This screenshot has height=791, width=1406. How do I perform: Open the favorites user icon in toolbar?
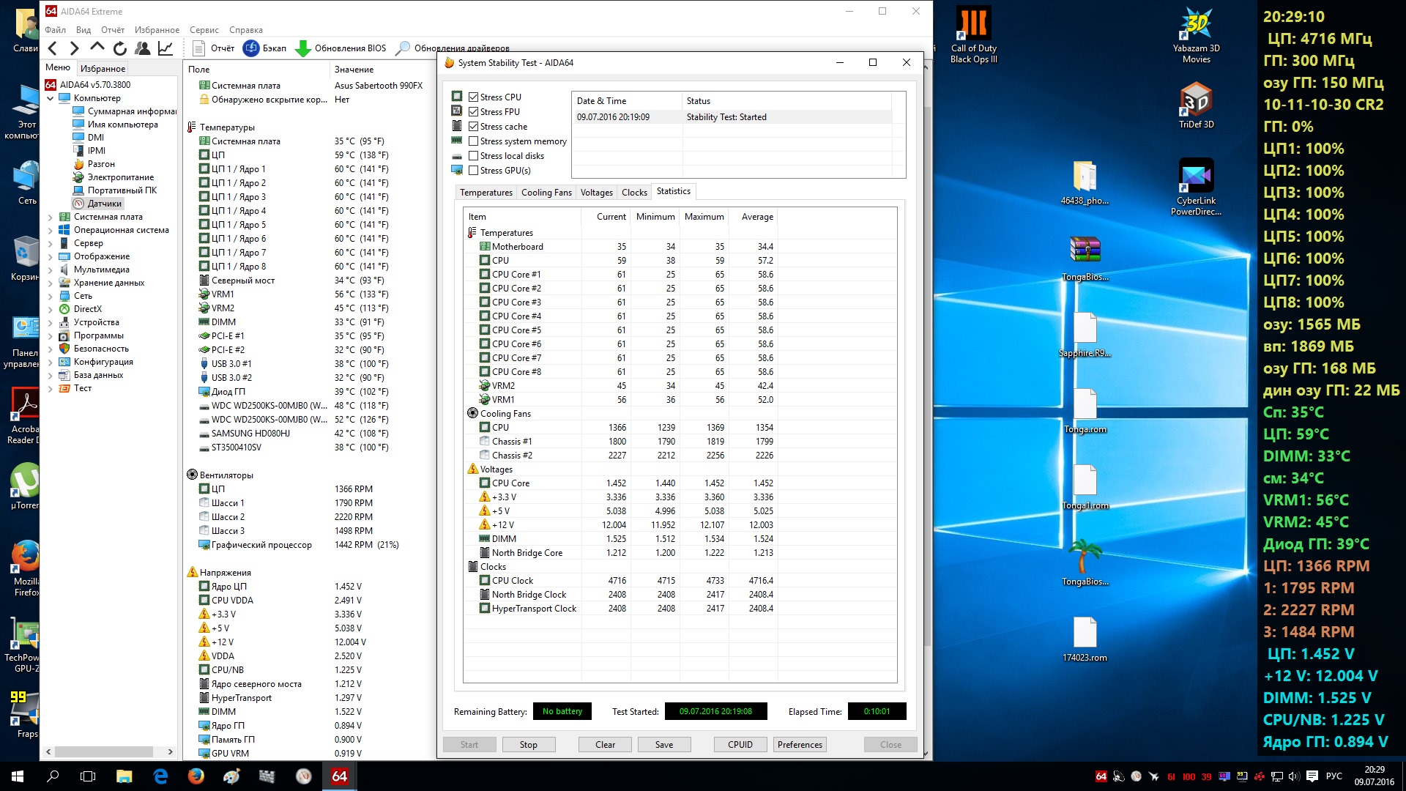pyautogui.click(x=143, y=48)
